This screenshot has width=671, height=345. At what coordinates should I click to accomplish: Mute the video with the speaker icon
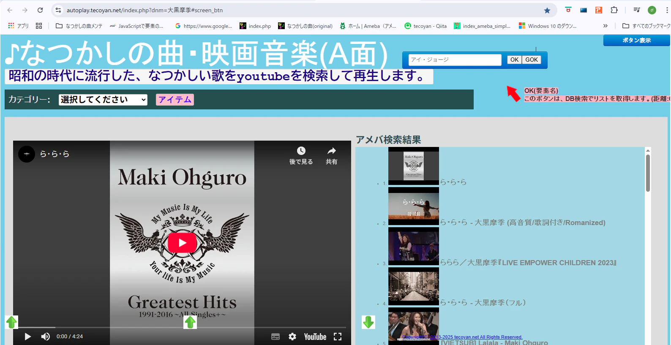pos(45,337)
